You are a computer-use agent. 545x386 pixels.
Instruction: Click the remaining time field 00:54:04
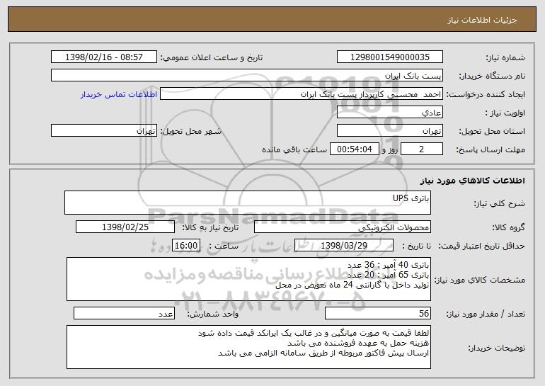click(x=354, y=149)
